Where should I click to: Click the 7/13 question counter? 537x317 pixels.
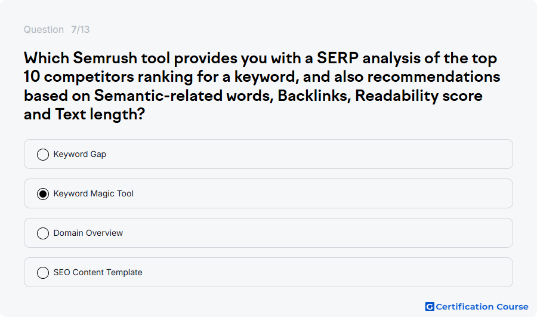[81, 29]
